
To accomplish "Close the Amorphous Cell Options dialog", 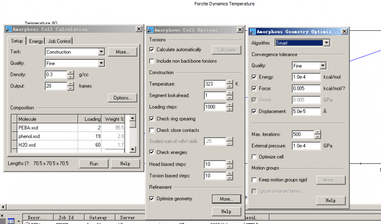I will 238,29.
